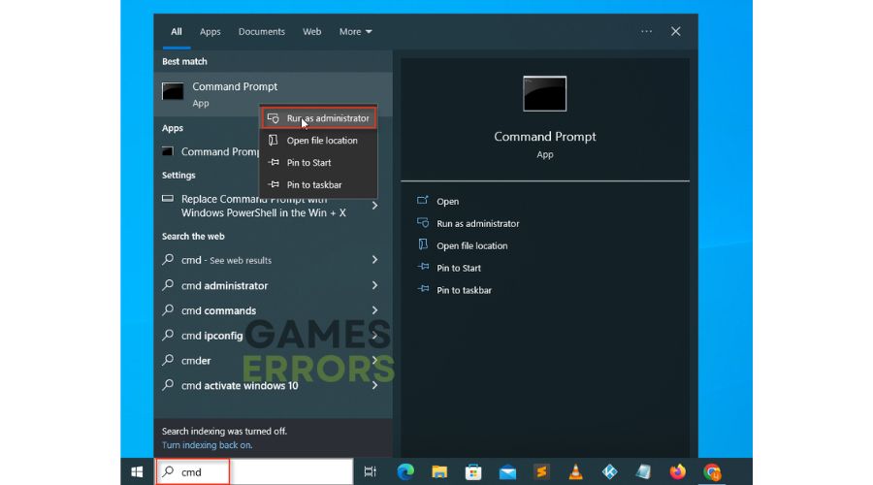Viewport: 873px width, 485px height.
Task: Click search magnifier icon in taskbar box
Action: [x=168, y=471]
